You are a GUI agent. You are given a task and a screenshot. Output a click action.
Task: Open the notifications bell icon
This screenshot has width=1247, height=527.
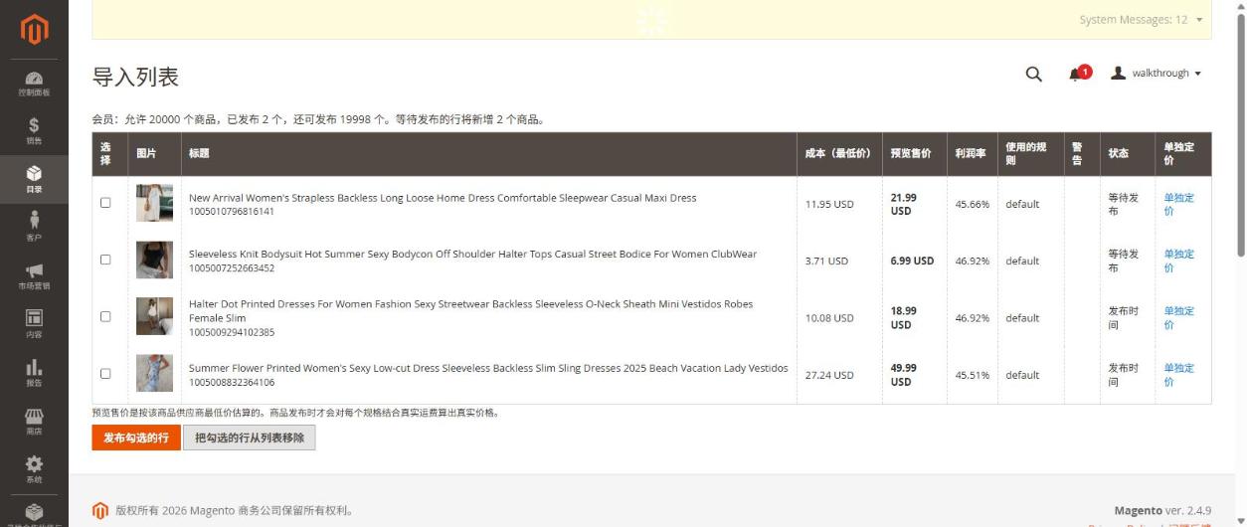coord(1077,74)
